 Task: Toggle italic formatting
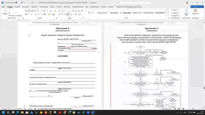tap(29, 14)
